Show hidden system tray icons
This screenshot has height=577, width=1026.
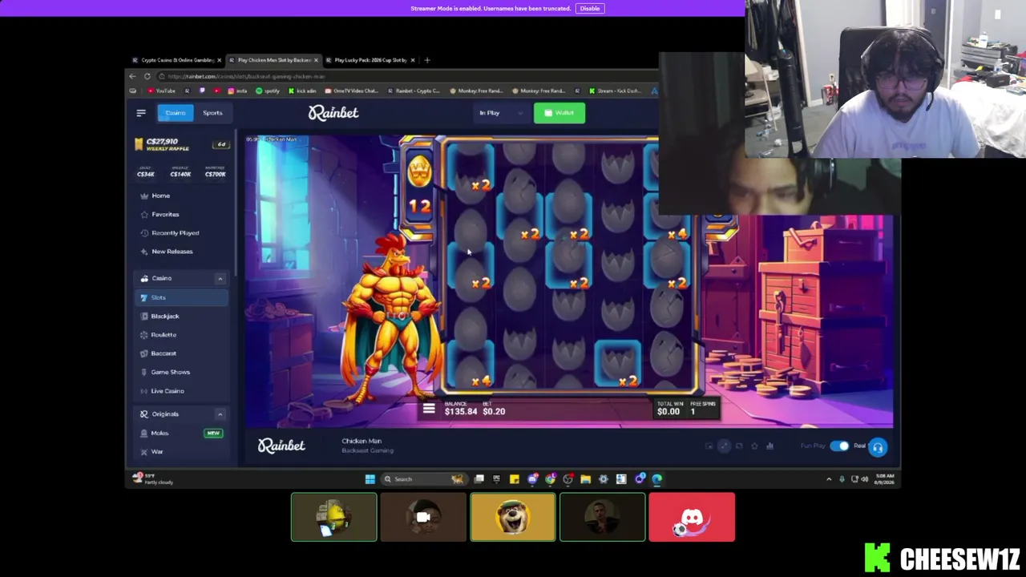(x=829, y=479)
